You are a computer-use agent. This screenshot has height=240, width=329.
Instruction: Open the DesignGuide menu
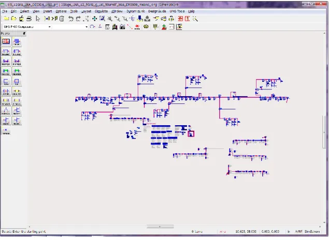coord(157,11)
